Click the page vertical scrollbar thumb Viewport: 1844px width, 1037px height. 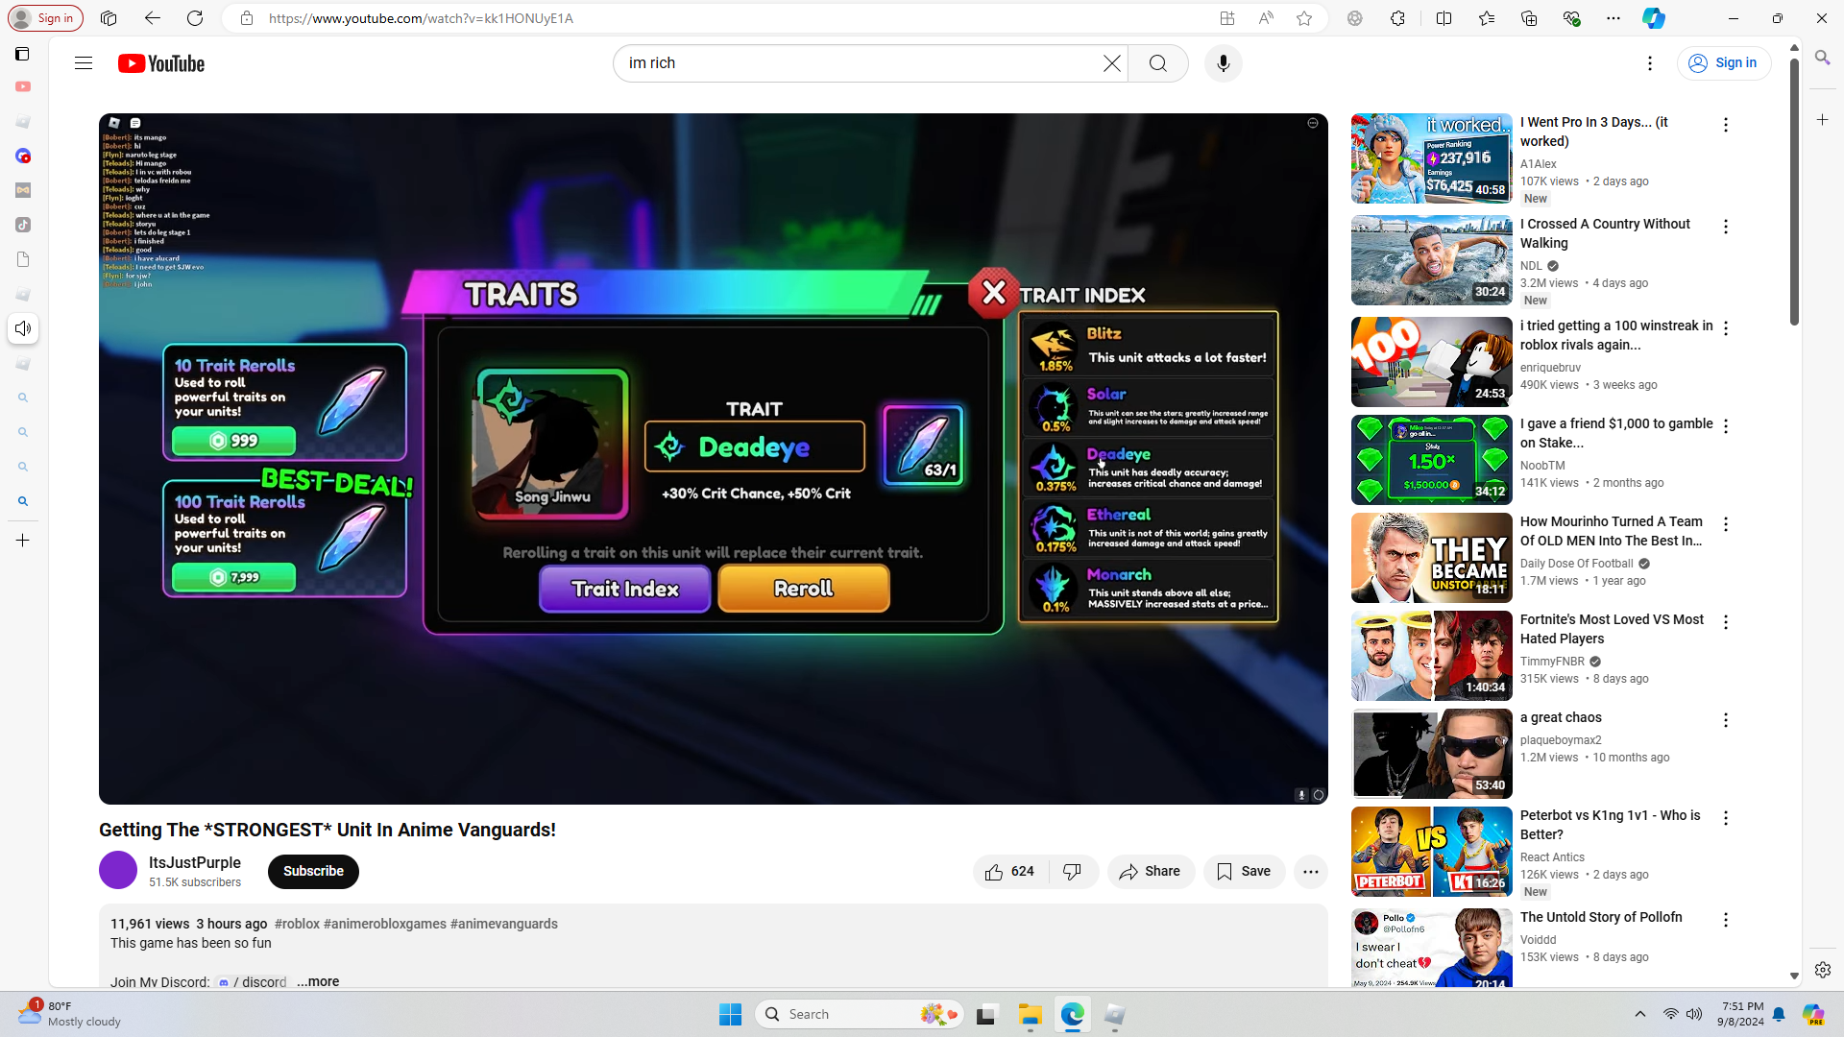(1793, 192)
